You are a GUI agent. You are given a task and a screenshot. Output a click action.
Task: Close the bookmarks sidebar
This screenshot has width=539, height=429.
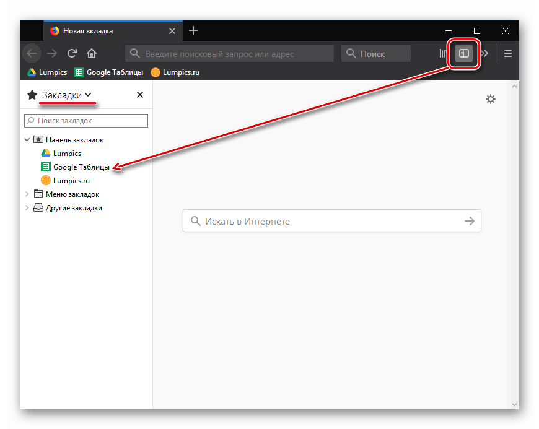(x=140, y=95)
